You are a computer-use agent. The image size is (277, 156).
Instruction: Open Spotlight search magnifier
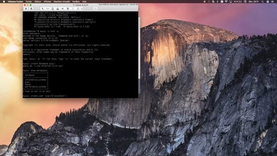(x=263, y=2)
